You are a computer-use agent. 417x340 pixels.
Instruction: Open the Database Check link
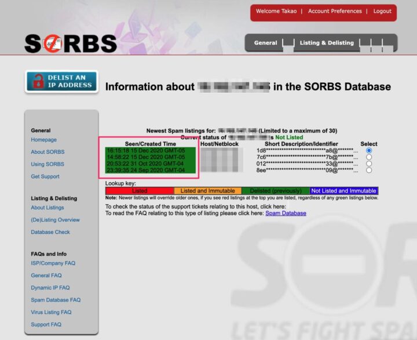pyautogui.click(x=50, y=232)
